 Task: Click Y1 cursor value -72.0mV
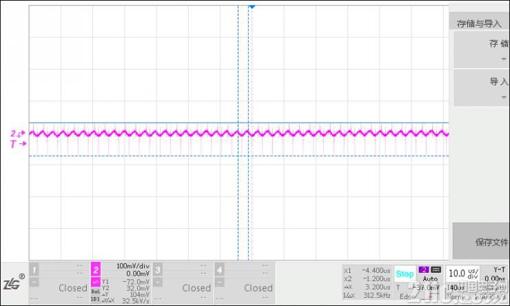point(136,282)
